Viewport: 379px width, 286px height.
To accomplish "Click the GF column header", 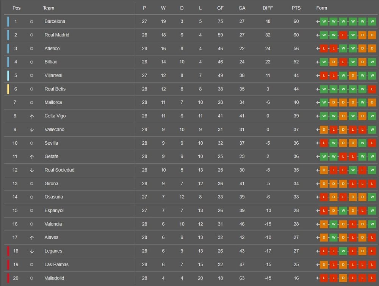I will [220, 8].
